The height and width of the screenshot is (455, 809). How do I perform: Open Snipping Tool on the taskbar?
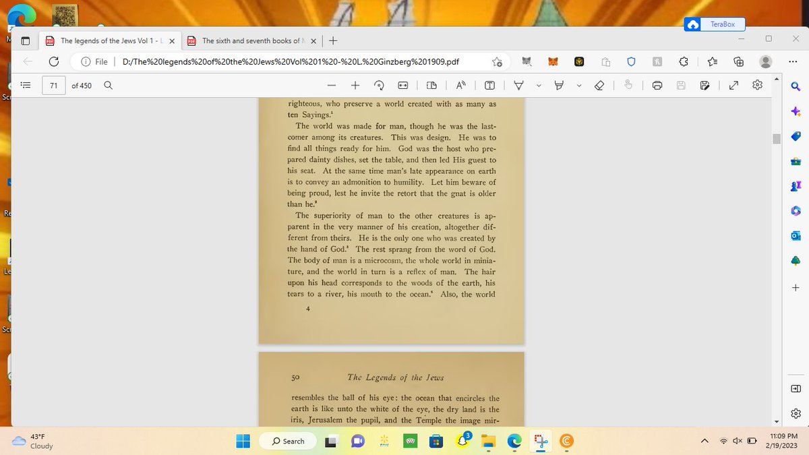[541, 441]
